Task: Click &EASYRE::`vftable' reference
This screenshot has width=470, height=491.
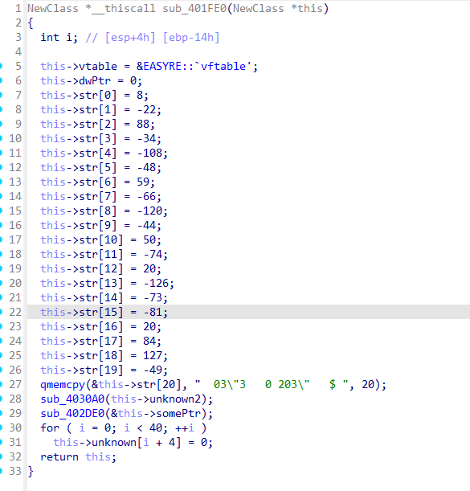Action: tap(194, 67)
